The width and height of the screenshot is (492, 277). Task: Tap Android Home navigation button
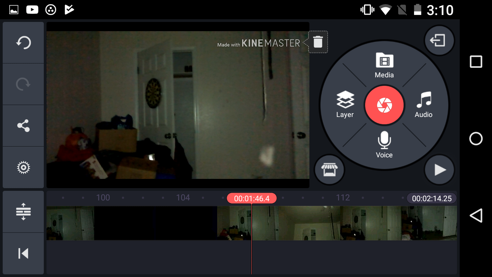pyautogui.click(x=476, y=138)
